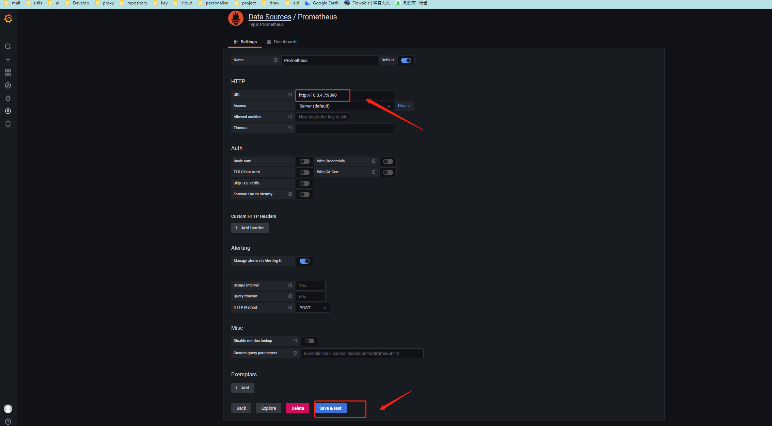Open the cloud bookmark folder
This screenshot has width=772, height=426.
click(x=183, y=3)
